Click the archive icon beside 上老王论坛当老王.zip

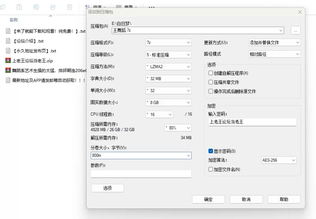pyautogui.click(x=8, y=61)
